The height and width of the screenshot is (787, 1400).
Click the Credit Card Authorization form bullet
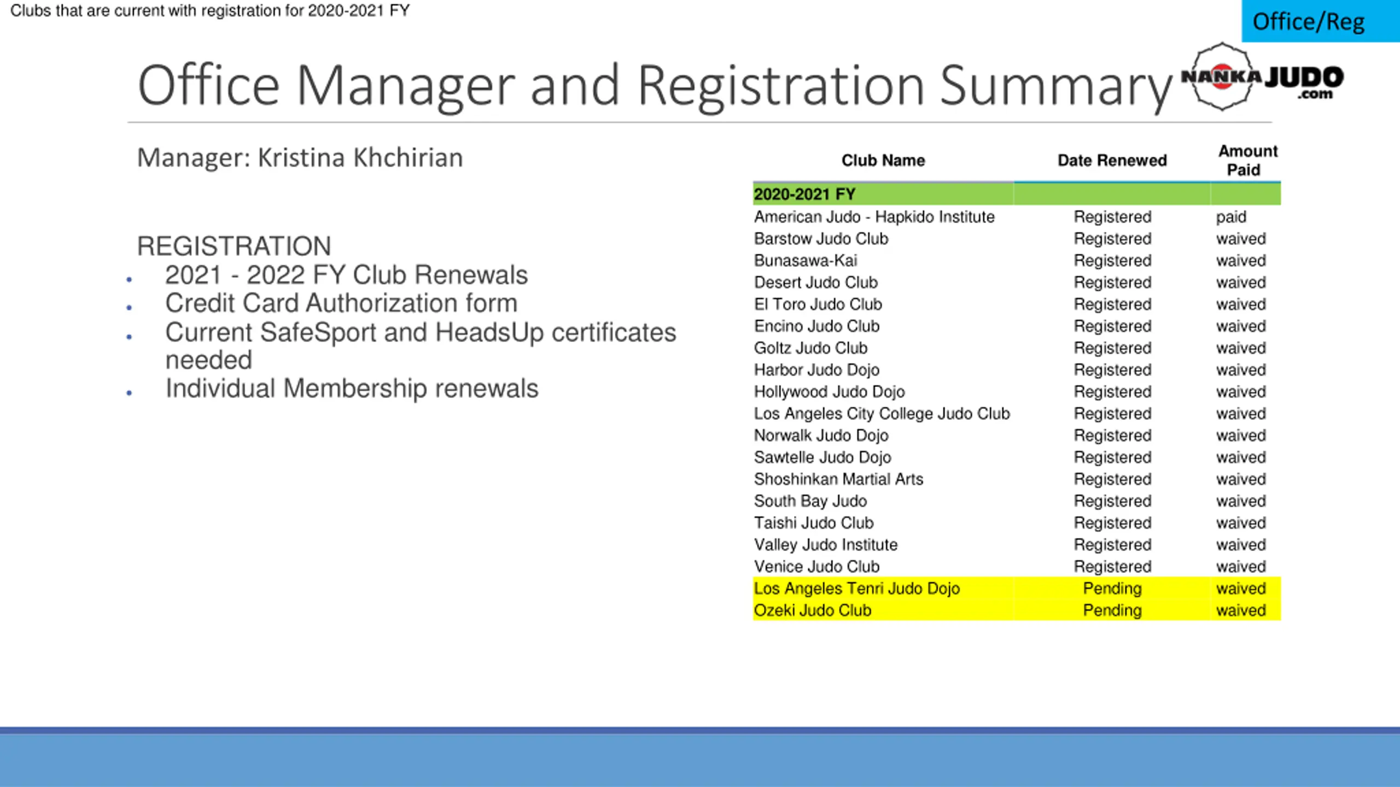341,303
